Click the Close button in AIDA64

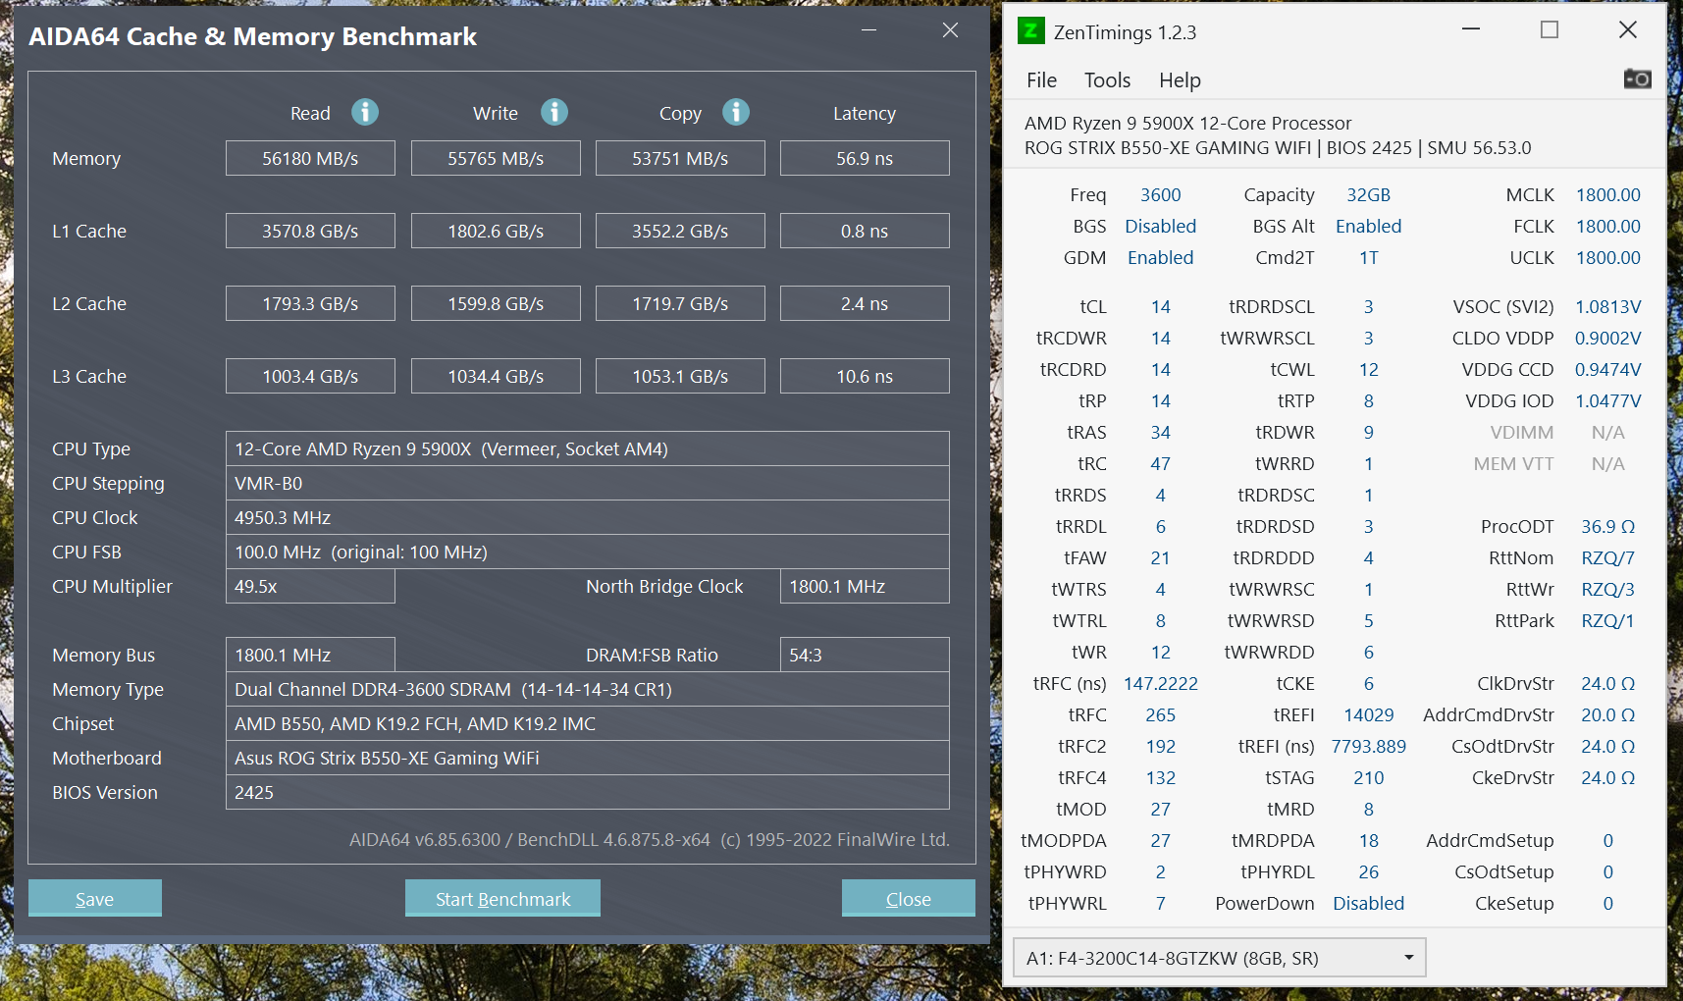coord(909,898)
